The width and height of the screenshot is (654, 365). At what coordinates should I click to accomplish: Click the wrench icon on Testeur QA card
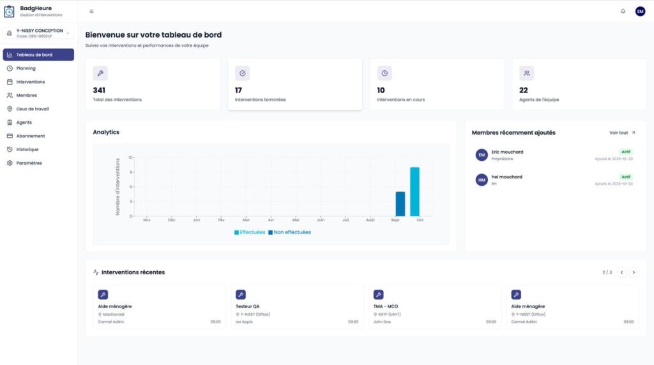(241, 294)
